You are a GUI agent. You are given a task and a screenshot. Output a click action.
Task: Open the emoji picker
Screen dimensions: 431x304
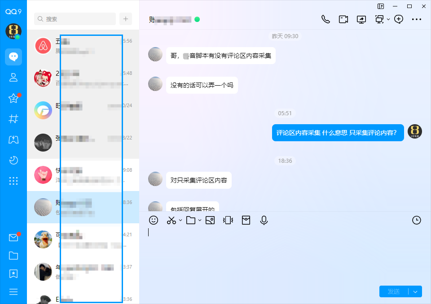pyautogui.click(x=154, y=220)
